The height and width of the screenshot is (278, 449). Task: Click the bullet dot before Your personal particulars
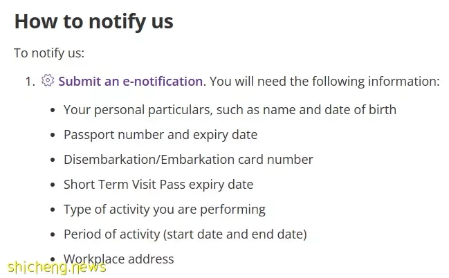(x=53, y=110)
